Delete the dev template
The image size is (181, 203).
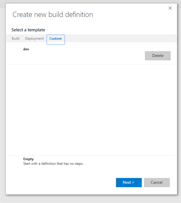pyautogui.click(x=158, y=56)
